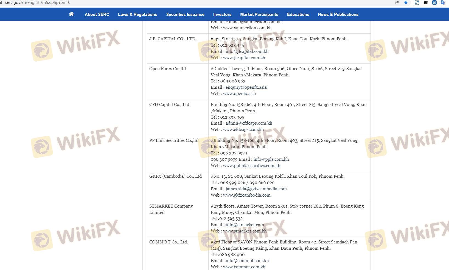Select company name GKFX (Cambodia) Co., Ltd

point(175,176)
